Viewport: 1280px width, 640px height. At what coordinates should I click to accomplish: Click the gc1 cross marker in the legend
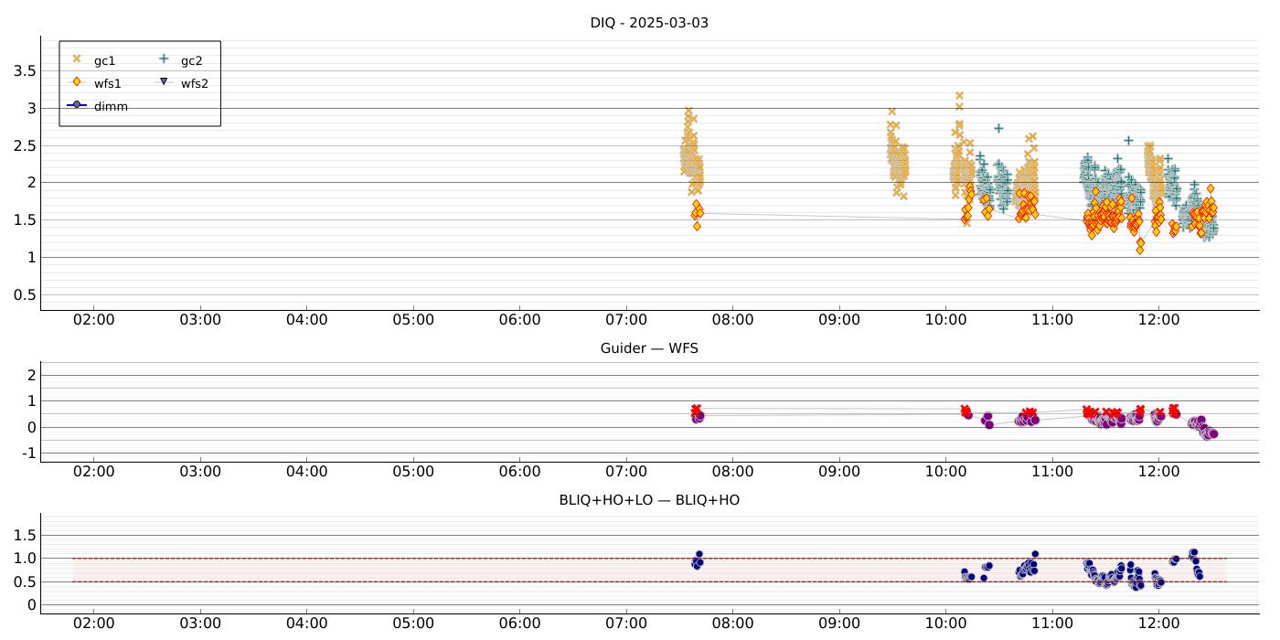pos(77,59)
